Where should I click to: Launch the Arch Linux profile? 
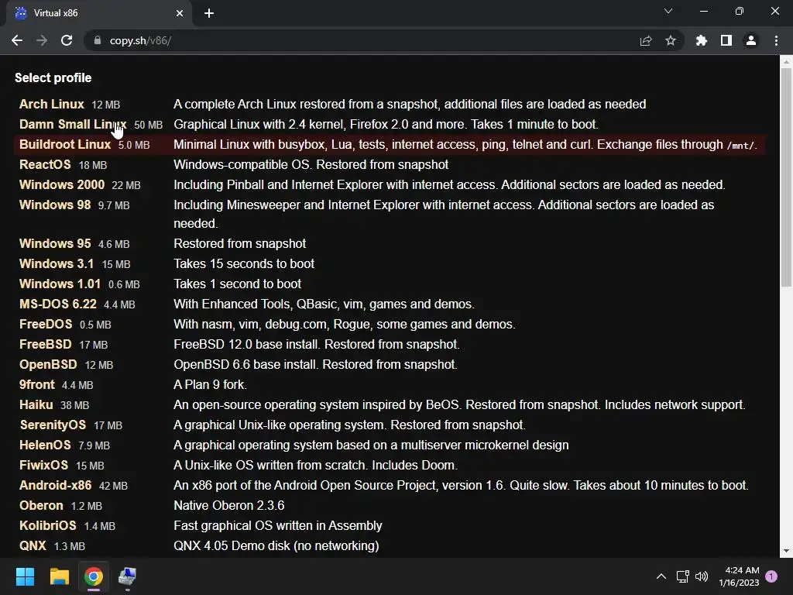pyautogui.click(x=51, y=105)
